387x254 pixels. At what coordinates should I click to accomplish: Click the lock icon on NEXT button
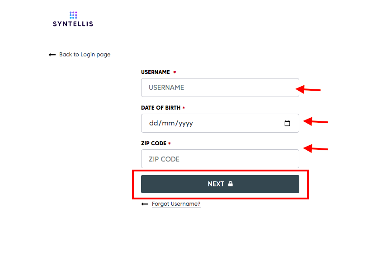(x=230, y=184)
